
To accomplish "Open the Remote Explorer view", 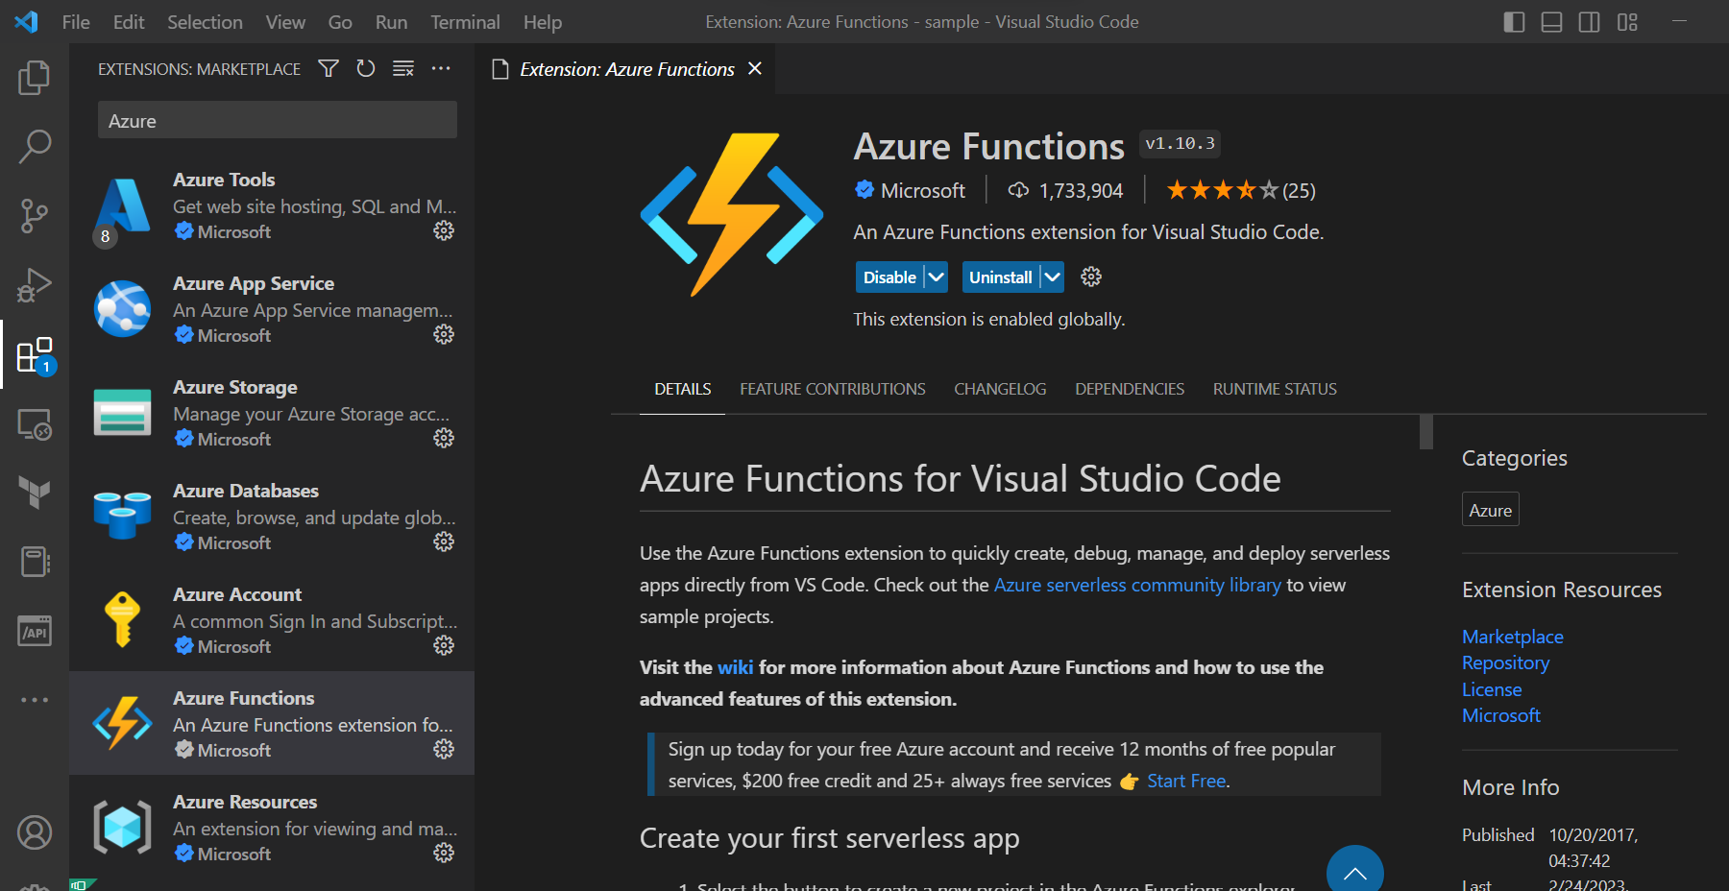I will tap(35, 423).
